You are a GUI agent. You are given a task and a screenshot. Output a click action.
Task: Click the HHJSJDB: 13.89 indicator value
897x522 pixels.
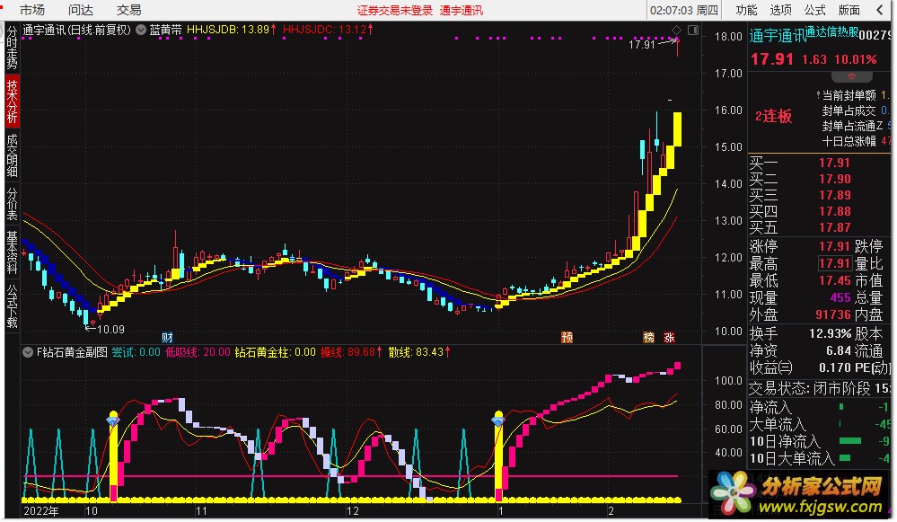coord(232,29)
